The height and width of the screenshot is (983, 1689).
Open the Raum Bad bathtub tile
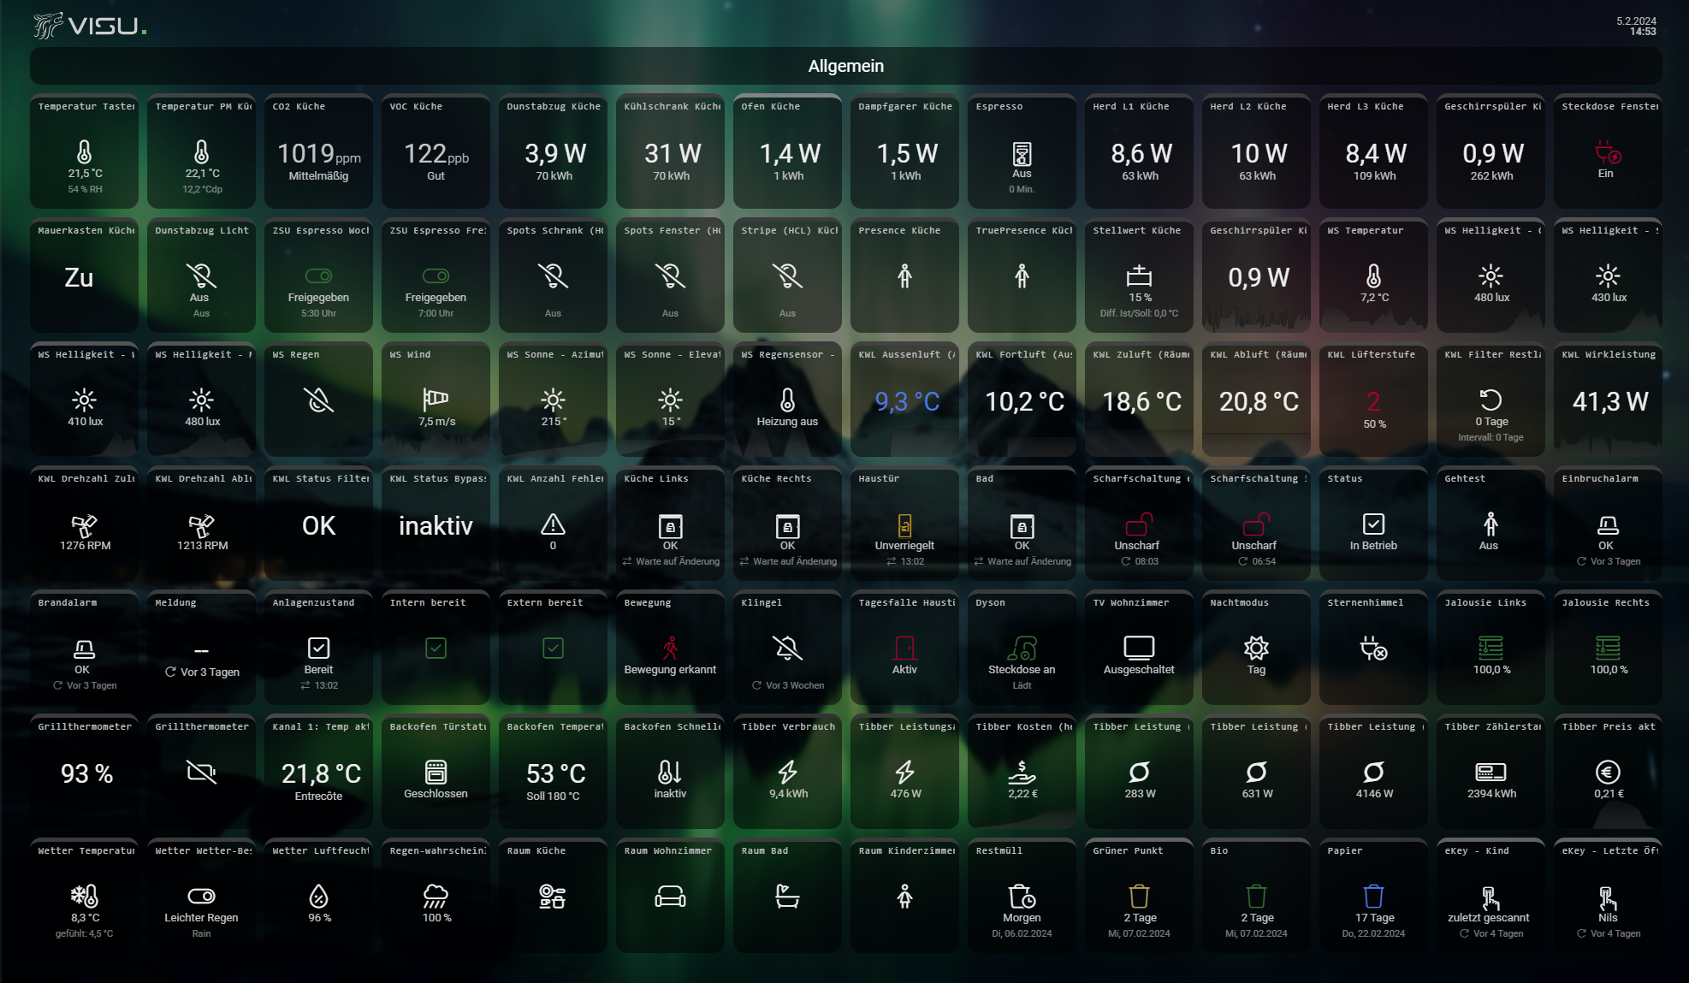point(787,897)
